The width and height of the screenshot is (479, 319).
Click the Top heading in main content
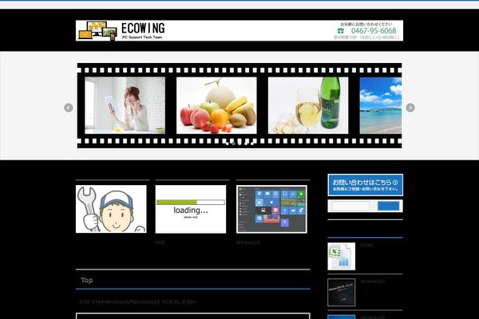coord(87,280)
